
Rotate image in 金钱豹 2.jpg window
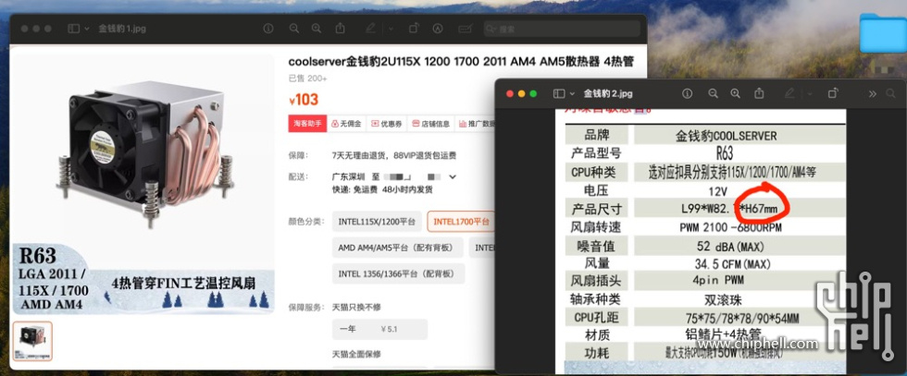tap(833, 93)
